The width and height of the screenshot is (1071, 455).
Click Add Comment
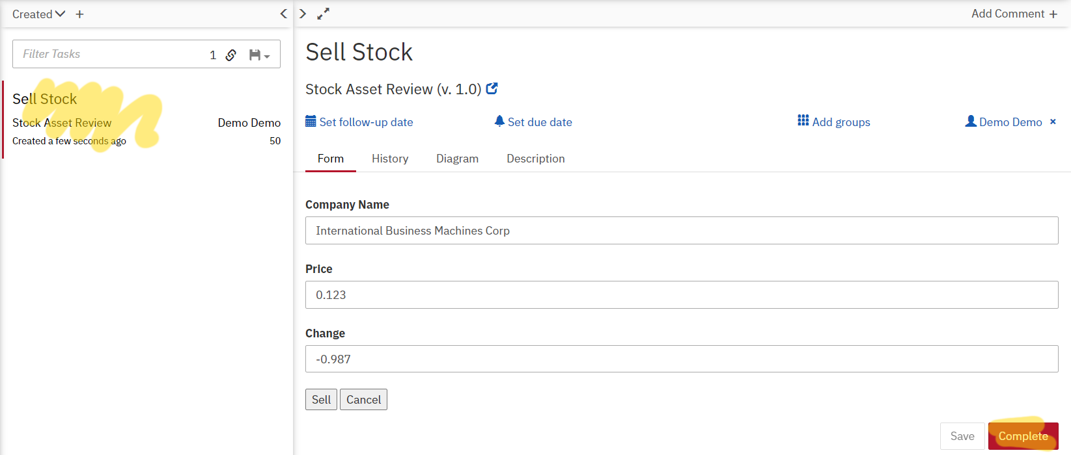(1014, 14)
